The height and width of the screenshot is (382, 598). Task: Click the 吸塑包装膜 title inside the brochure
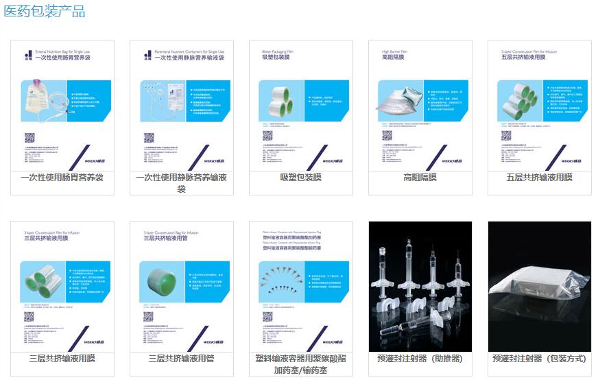pos(276,57)
